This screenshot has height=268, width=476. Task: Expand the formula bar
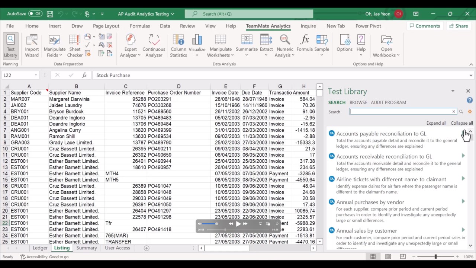(x=471, y=75)
